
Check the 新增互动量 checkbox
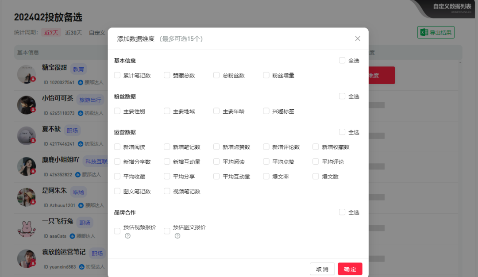click(x=167, y=162)
